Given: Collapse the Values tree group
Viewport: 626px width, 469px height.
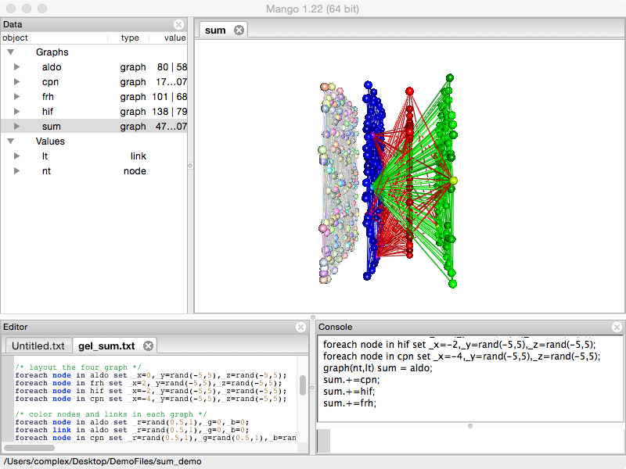Looking at the screenshot, I should [x=10, y=141].
